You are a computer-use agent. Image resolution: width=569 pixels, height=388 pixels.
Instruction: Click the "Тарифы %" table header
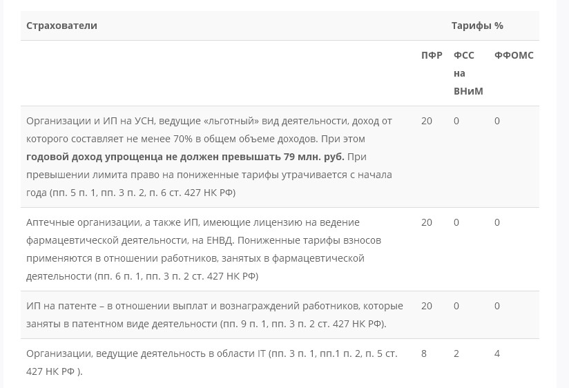click(477, 26)
